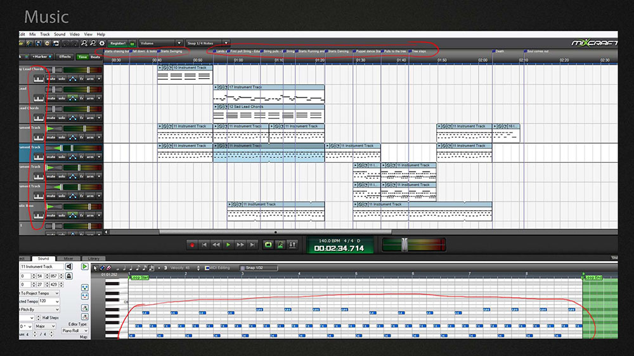Screen dimensions: 634x356
Task: Open the Track menu
Action: point(45,34)
